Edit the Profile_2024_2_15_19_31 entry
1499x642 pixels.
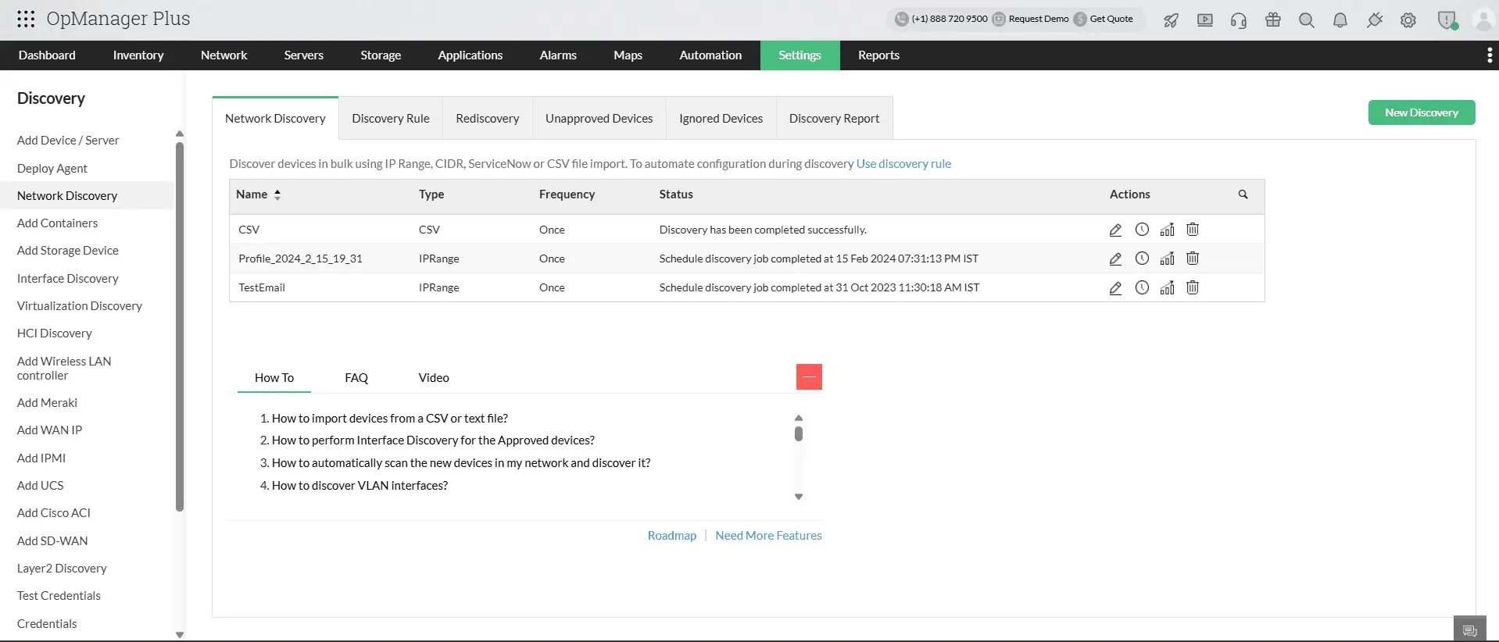pyautogui.click(x=1115, y=259)
